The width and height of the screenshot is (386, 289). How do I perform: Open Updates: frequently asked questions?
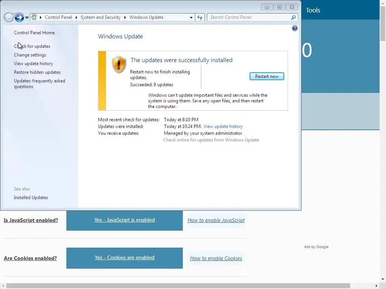39,84
